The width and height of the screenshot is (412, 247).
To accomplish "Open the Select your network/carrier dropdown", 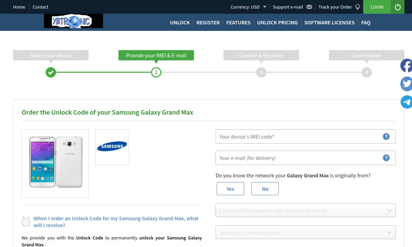I will pos(306,232).
